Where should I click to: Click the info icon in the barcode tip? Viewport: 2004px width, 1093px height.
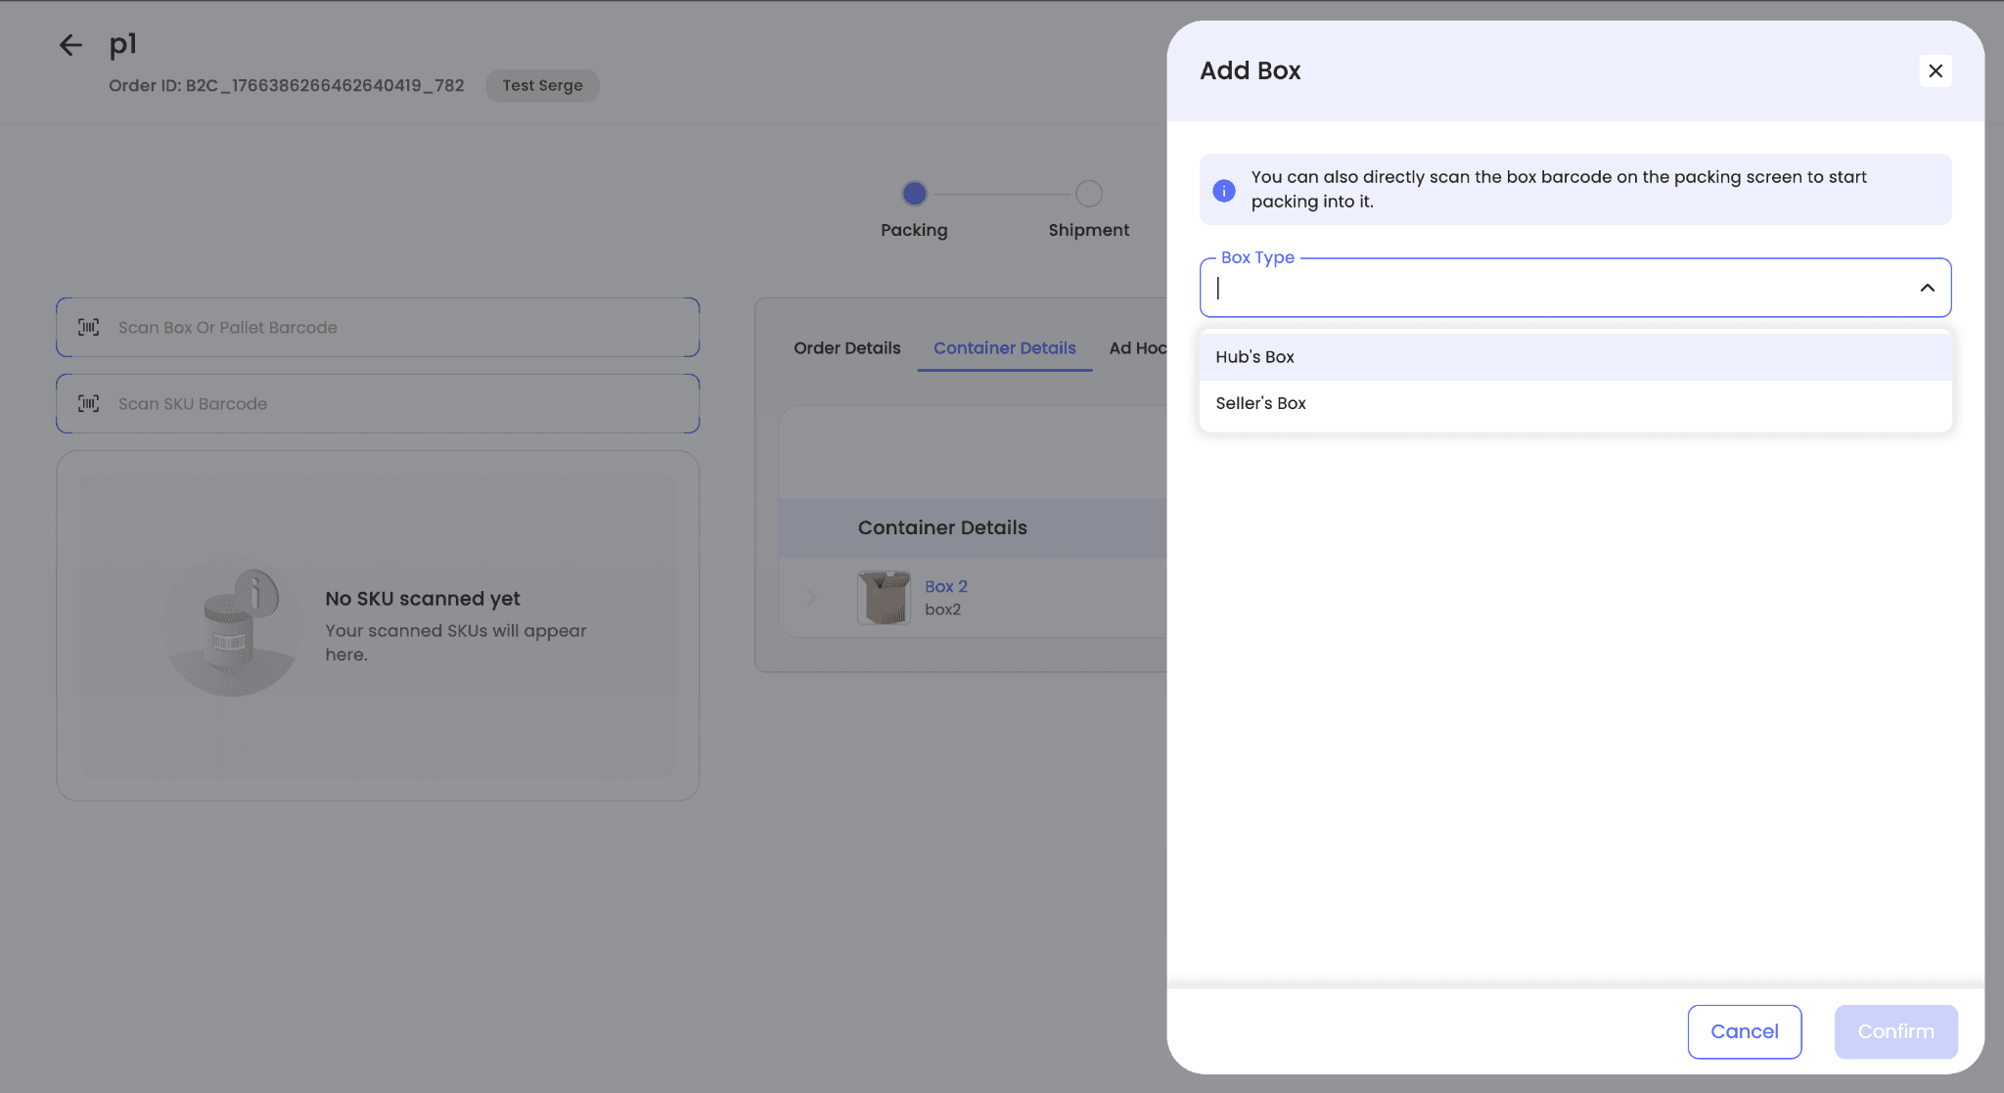point(1223,190)
